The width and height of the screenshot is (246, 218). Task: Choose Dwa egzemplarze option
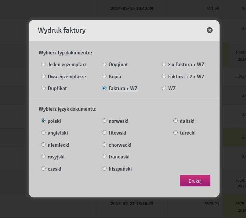coord(43,76)
